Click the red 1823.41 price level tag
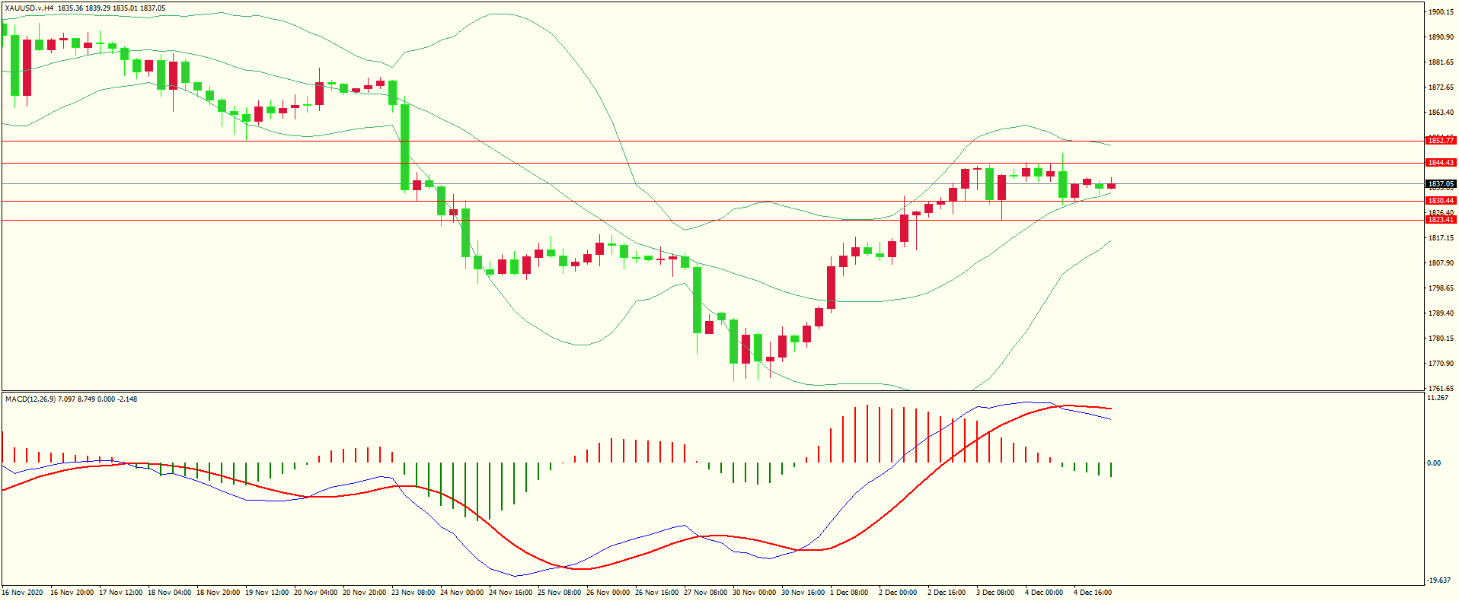Screen dimensions: 1459x601 [x=1440, y=220]
